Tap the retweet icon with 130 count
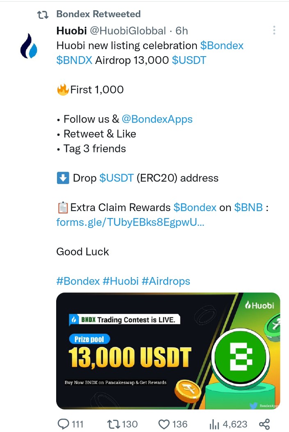This screenshot has width=289, height=432. (113, 424)
